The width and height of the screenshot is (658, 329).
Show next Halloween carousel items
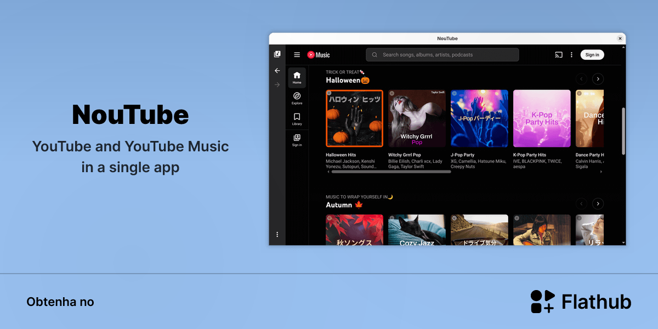[598, 79]
